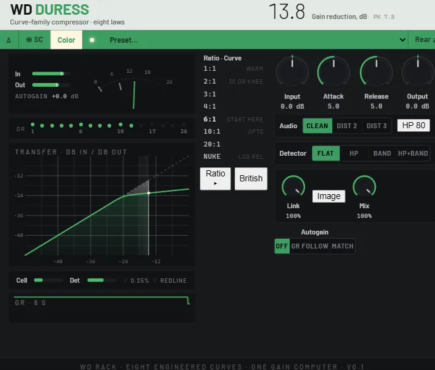This screenshot has height=370, width=435.
Task: Click the In level meter bar
Action: 51,74
